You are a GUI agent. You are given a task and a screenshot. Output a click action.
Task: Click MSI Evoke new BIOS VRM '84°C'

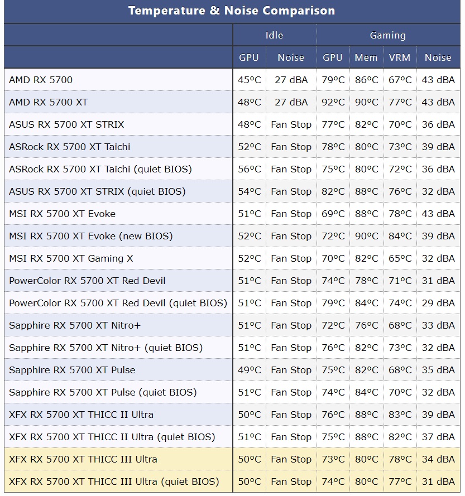pyautogui.click(x=400, y=236)
